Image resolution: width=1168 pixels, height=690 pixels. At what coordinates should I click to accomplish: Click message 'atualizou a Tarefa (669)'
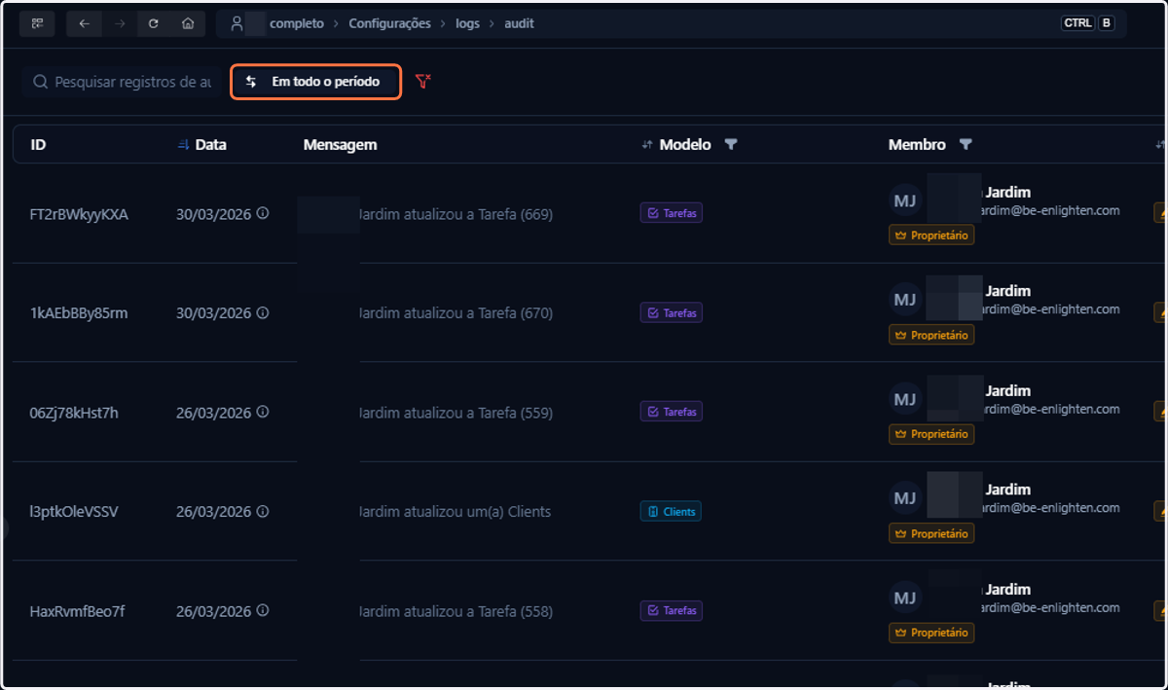click(x=477, y=214)
